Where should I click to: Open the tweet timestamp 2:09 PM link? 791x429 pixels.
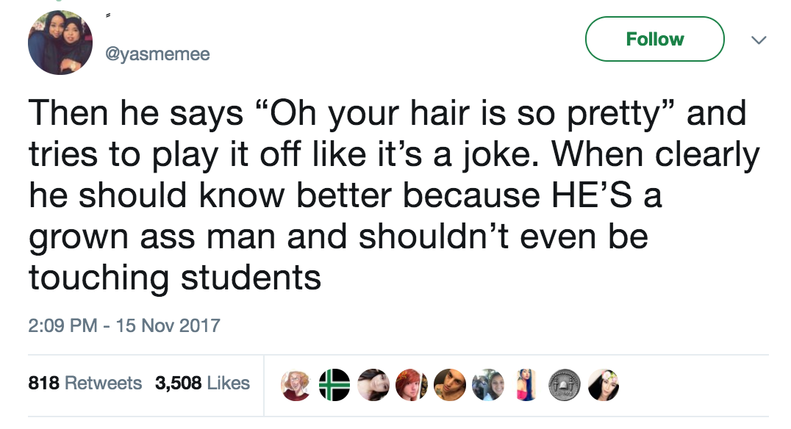coord(63,325)
